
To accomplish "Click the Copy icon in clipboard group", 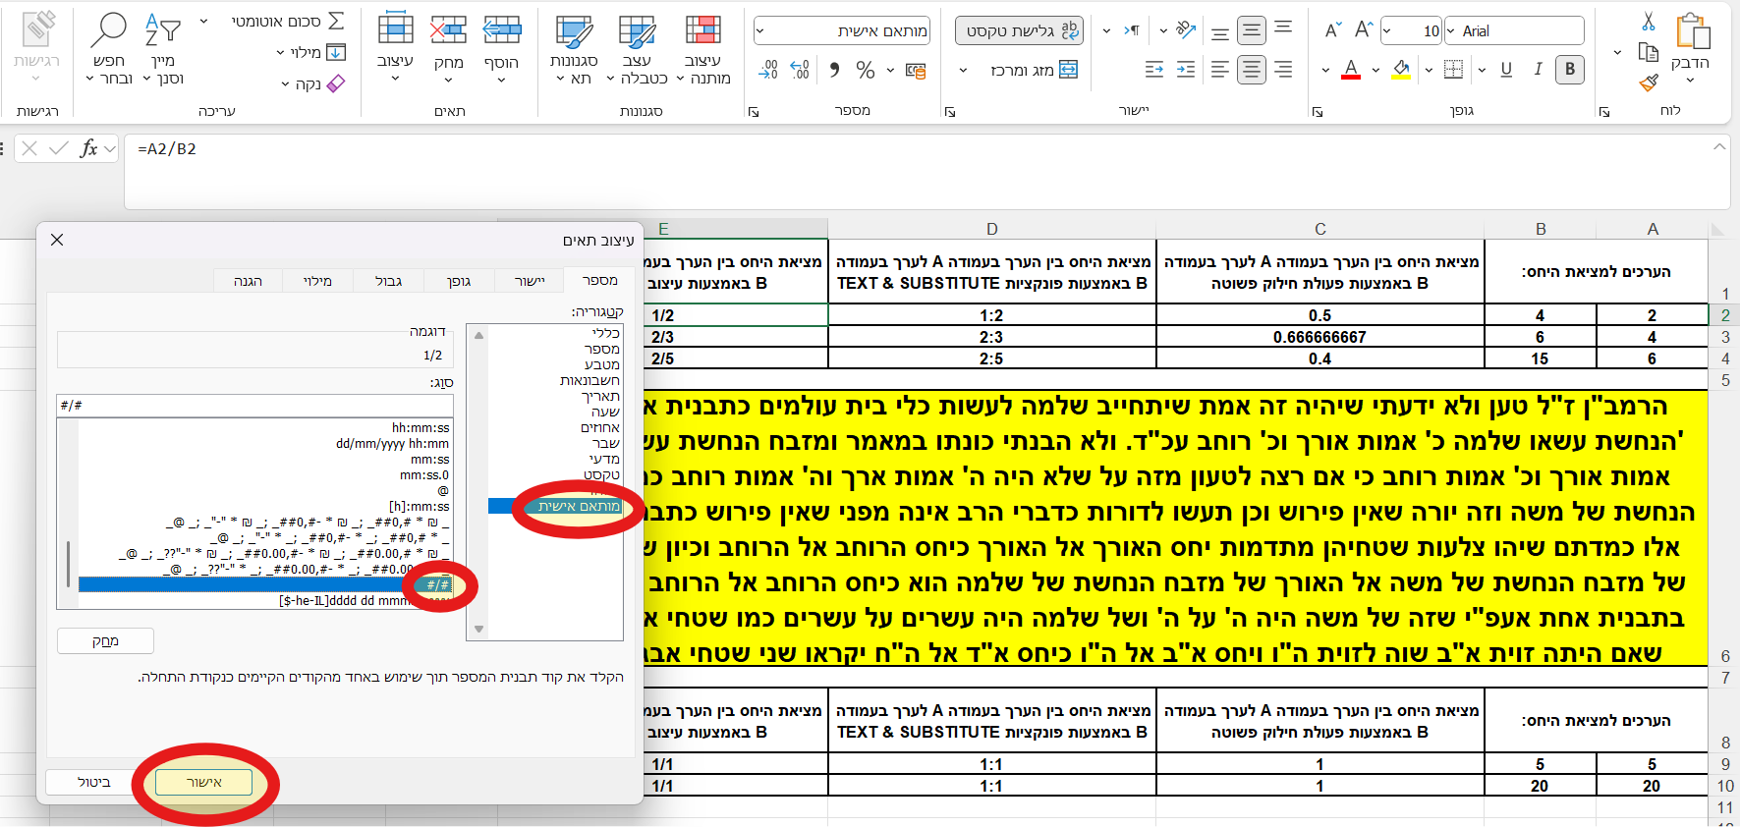I will pos(1649,52).
